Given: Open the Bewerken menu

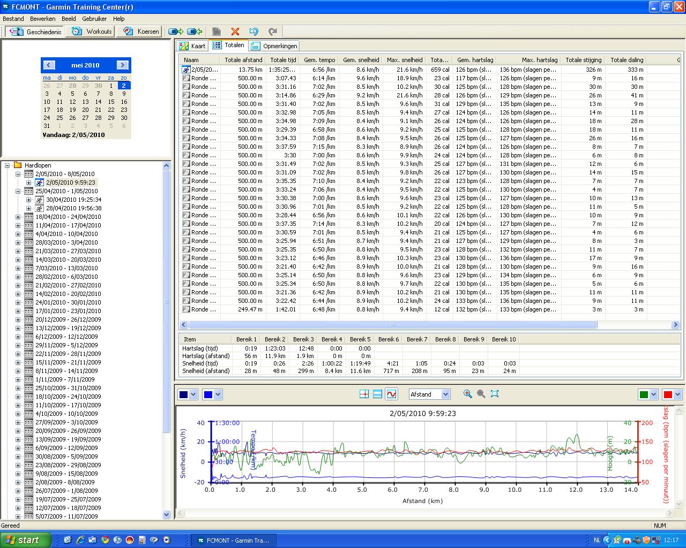Looking at the screenshot, I should [x=43, y=19].
